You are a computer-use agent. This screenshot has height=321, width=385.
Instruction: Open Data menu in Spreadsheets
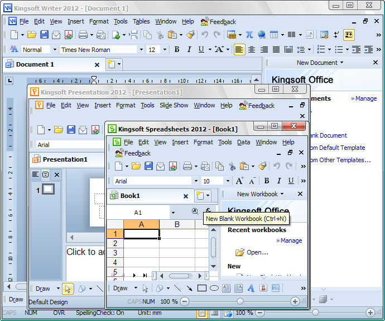pyautogui.click(x=244, y=142)
